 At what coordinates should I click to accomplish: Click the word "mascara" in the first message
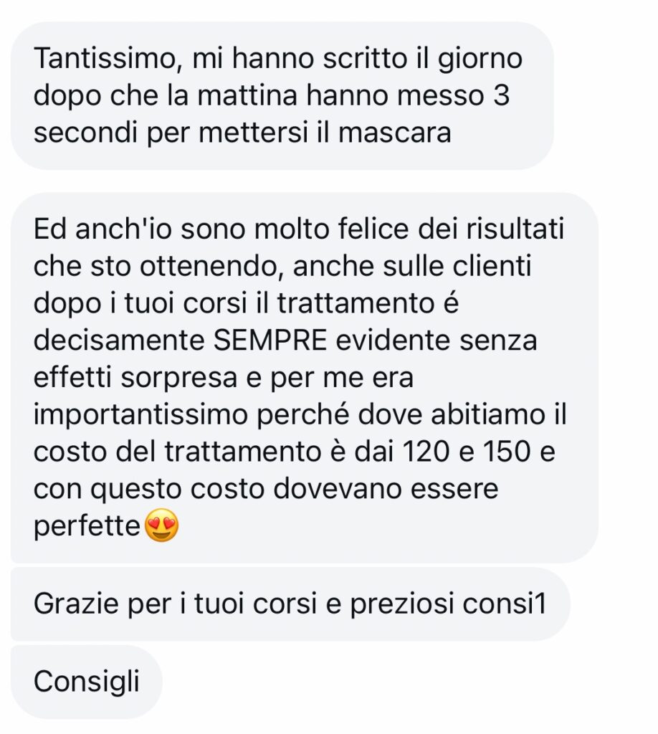click(x=394, y=133)
